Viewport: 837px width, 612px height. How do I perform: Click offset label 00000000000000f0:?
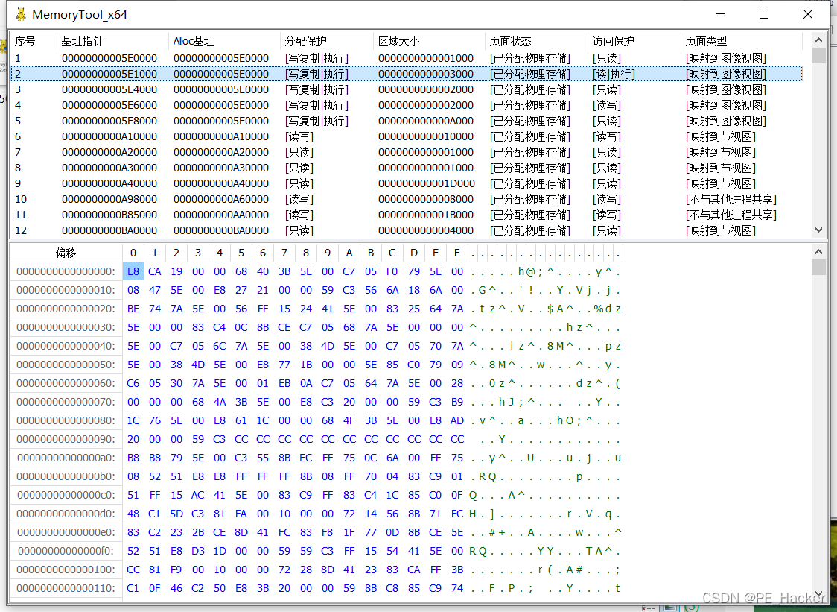tap(66, 551)
